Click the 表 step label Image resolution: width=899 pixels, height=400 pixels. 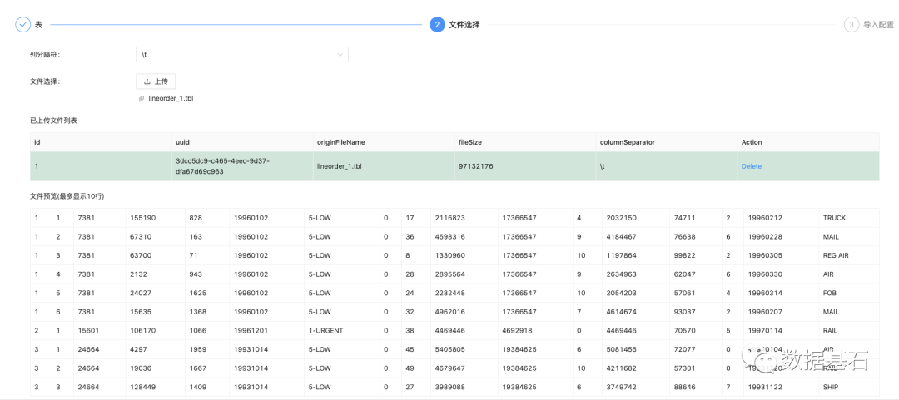[x=39, y=25]
